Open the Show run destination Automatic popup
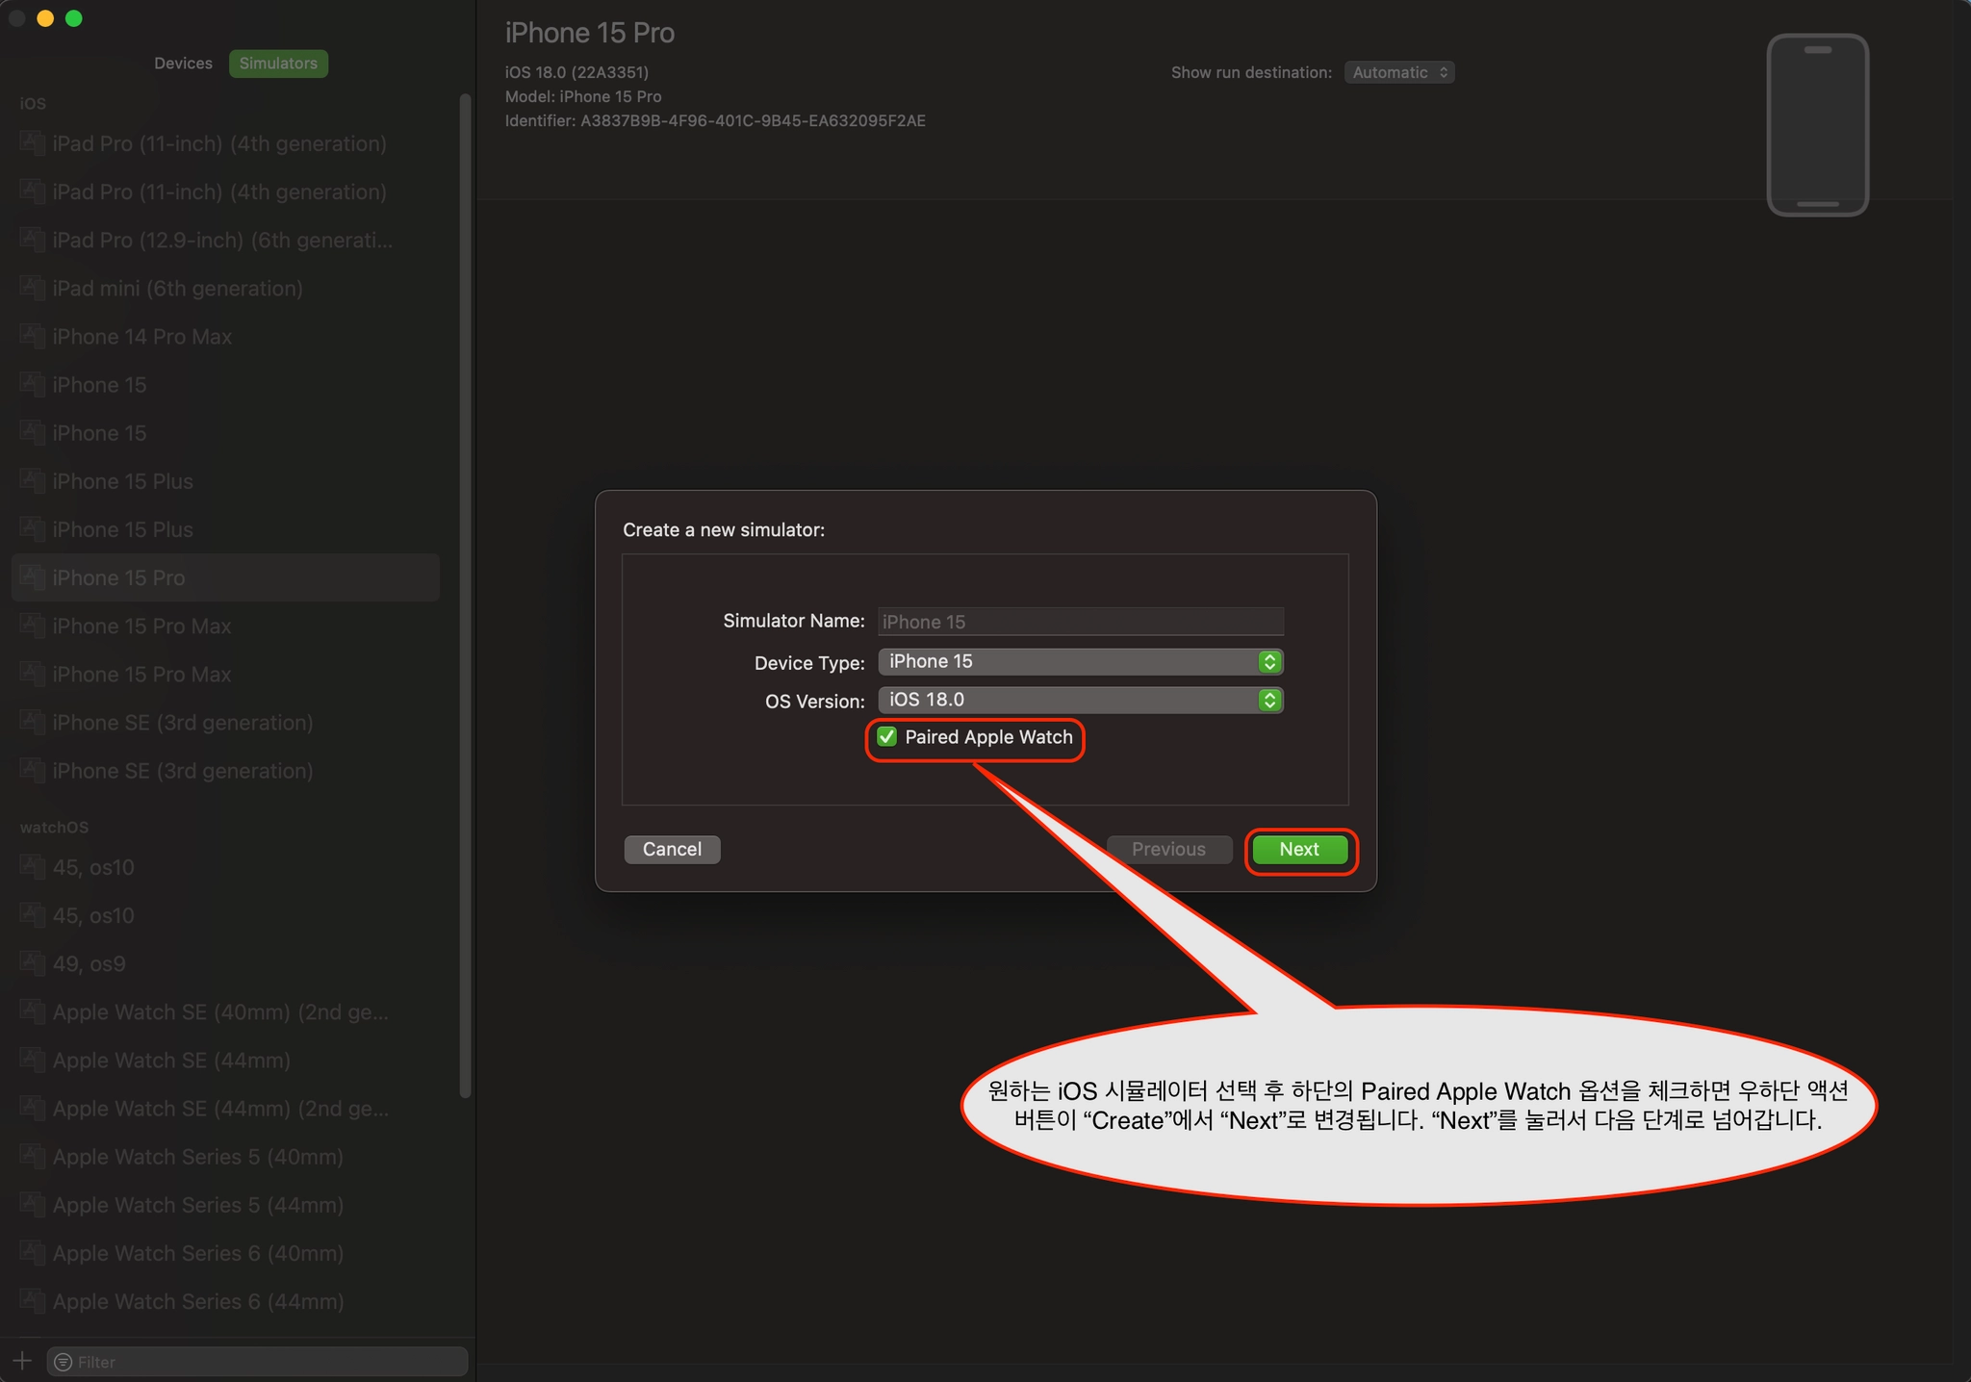This screenshot has height=1382, width=1971. pyautogui.click(x=1398, y=72)
